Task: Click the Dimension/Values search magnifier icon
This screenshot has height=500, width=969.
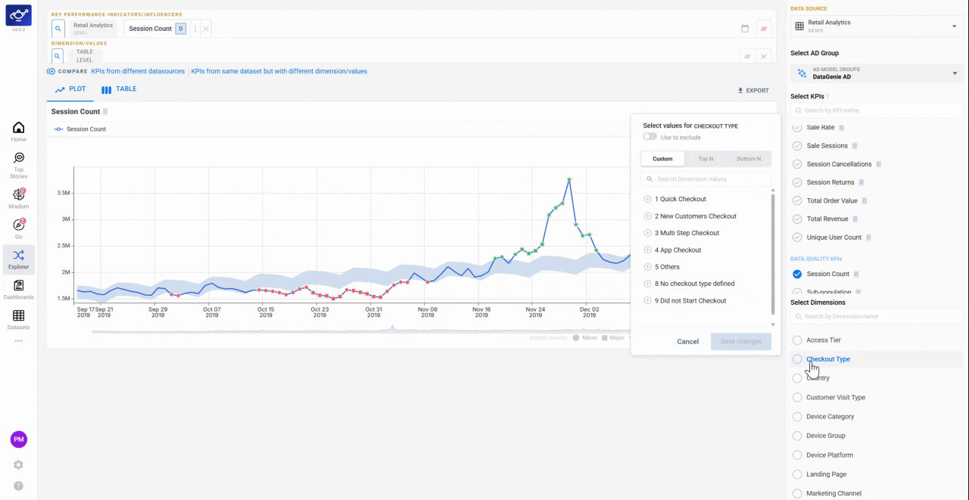Action: pos(58,56)
